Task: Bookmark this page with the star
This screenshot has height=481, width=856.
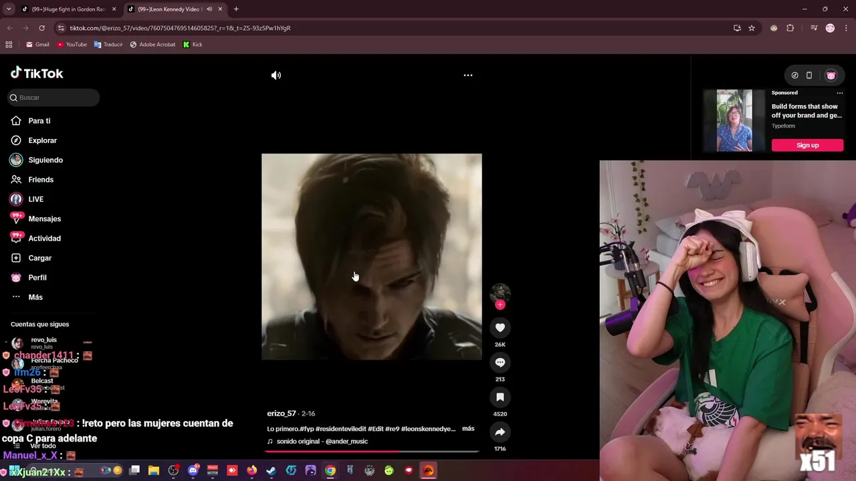Action: (752, 28)
